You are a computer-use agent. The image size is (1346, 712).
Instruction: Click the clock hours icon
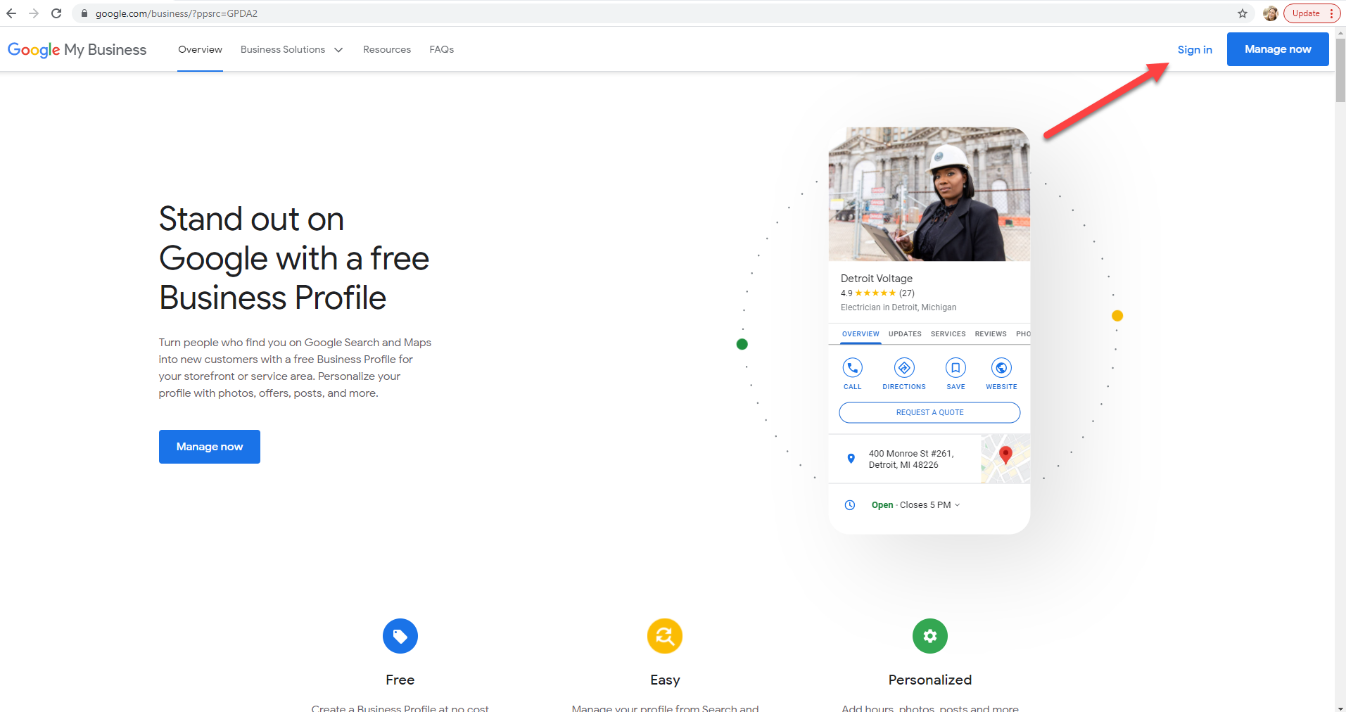tap(850, 505)
